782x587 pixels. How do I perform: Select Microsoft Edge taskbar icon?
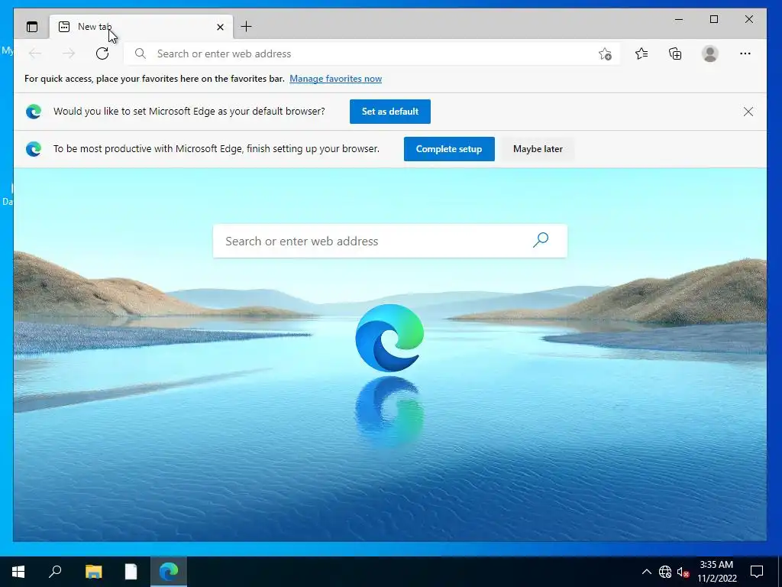click(169, 572)
